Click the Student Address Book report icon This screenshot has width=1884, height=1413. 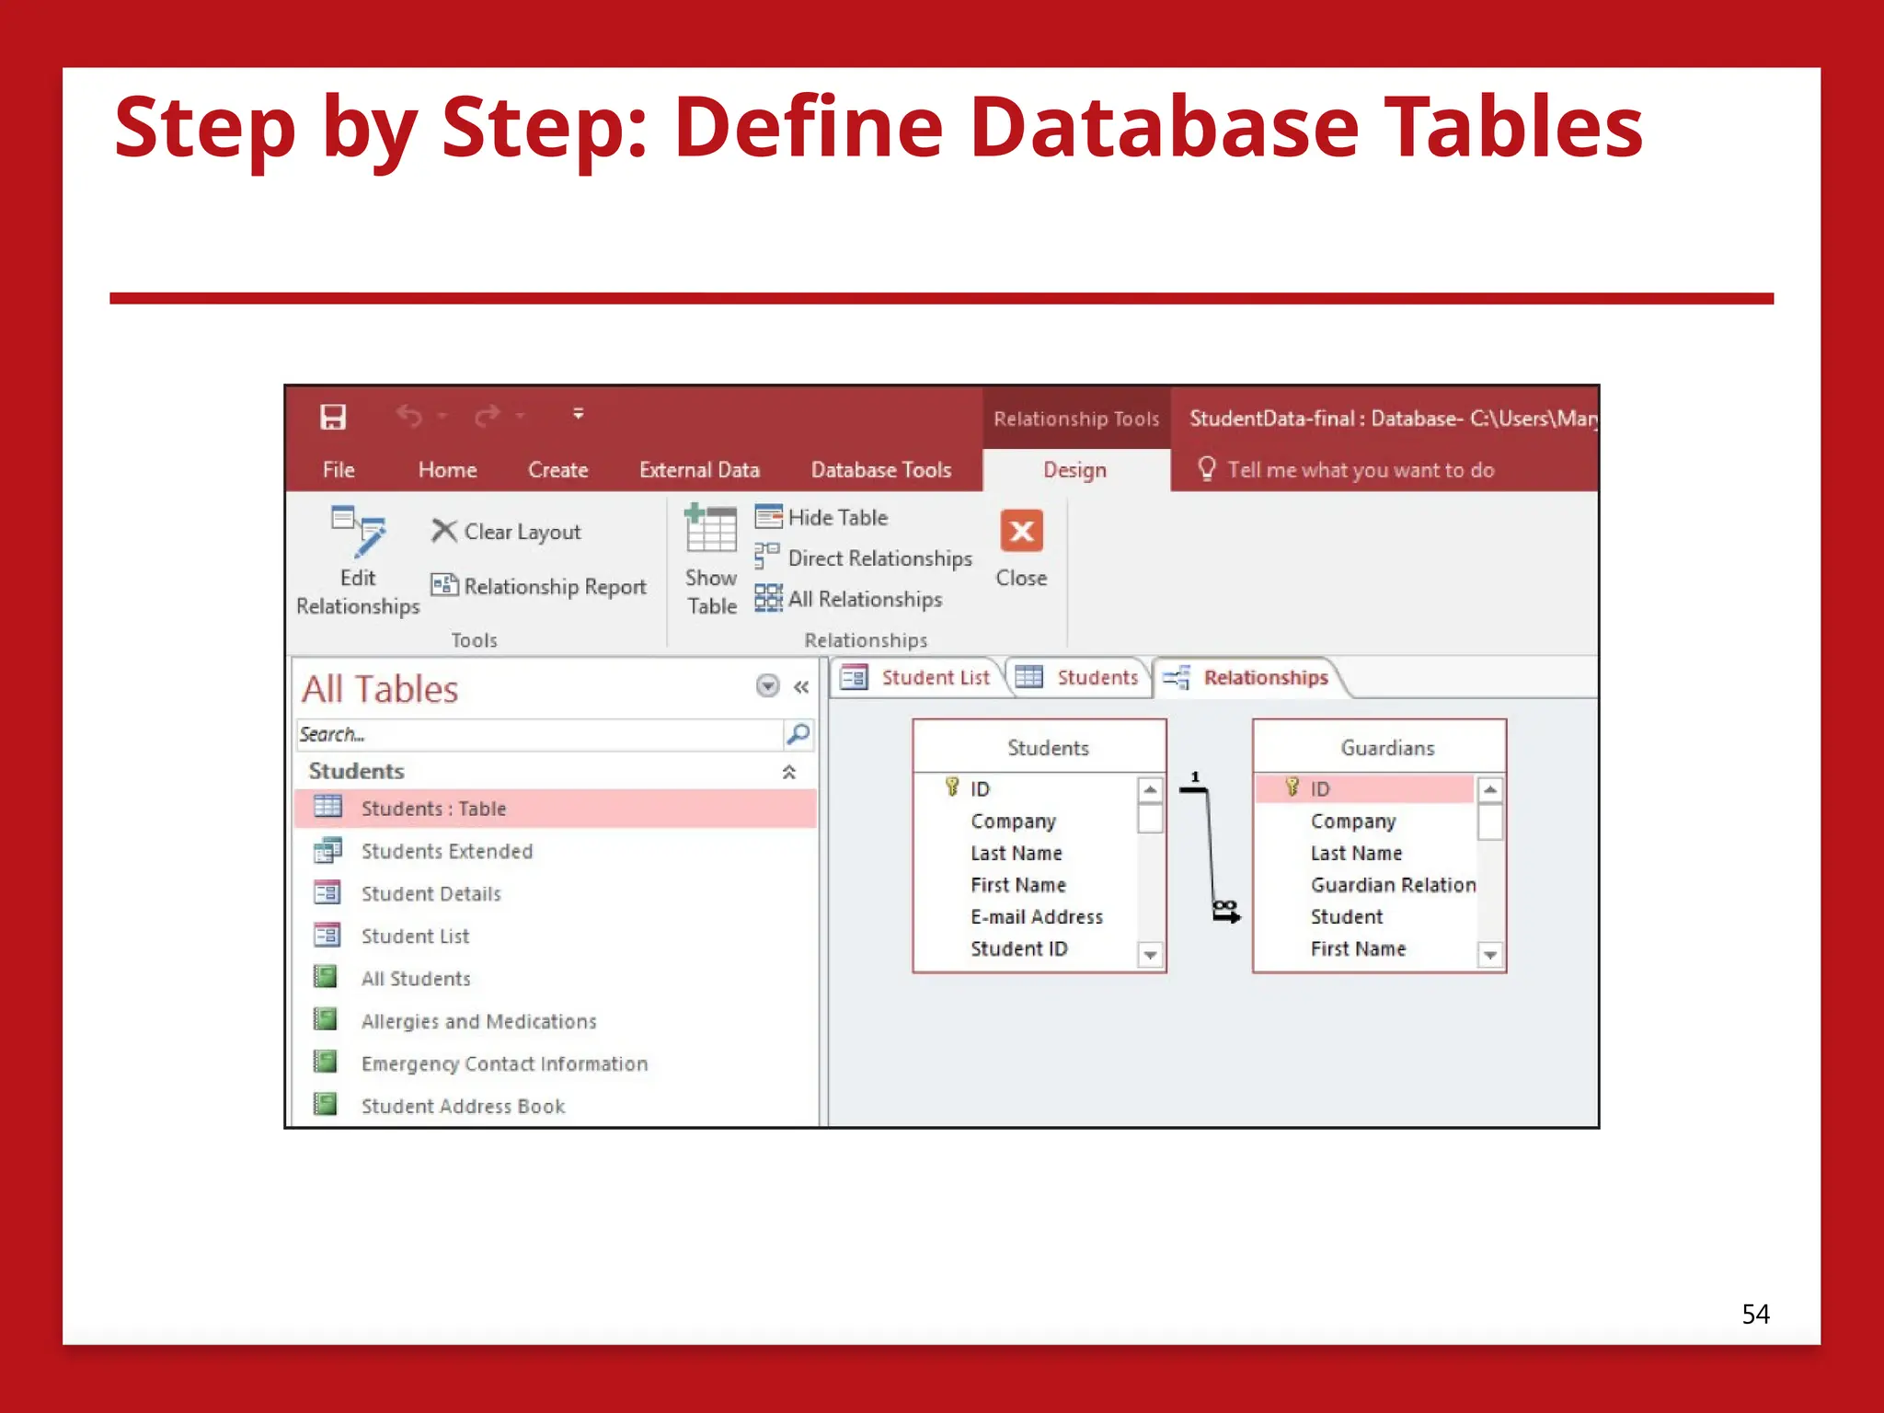click(325, 1104)
